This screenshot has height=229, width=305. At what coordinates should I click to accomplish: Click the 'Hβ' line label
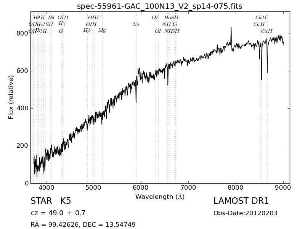click(87, 31)
